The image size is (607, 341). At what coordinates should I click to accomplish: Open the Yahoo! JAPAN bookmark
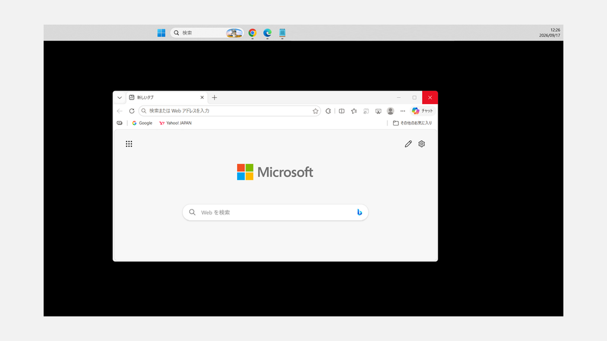pyautogui.click(x=175, y=123)
